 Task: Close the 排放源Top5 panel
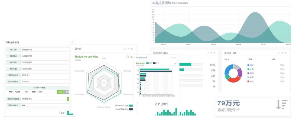[x=285, y=53]
